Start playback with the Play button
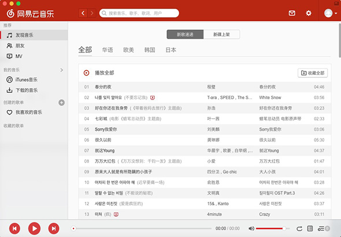The width and height of the screenshot is (341, 237). pos(34,228)
